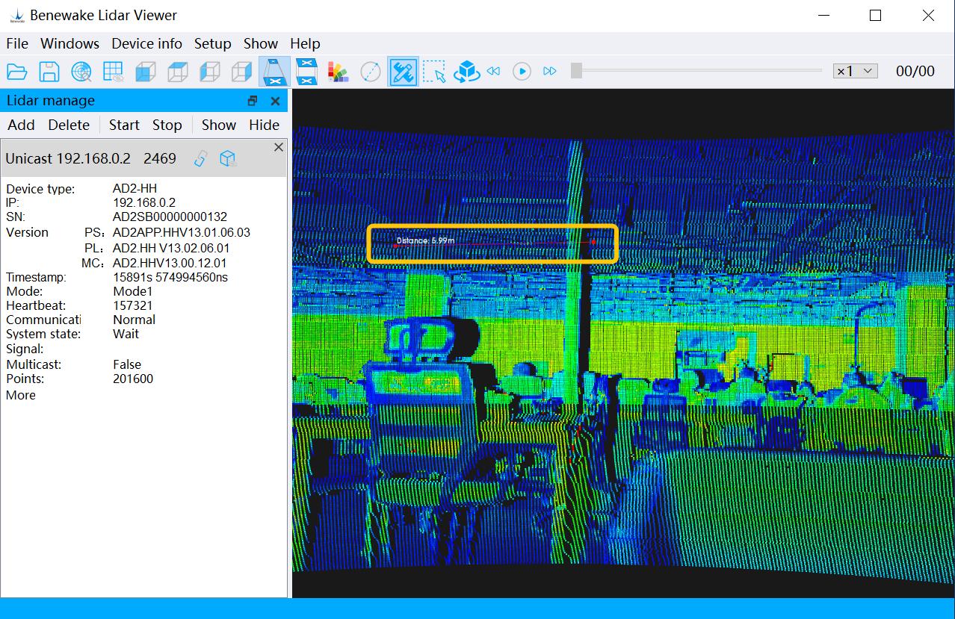Click Stop in Lidar manage panel
Screen dimensions: 955x619
pyautogui.click(x=167, y=125)
